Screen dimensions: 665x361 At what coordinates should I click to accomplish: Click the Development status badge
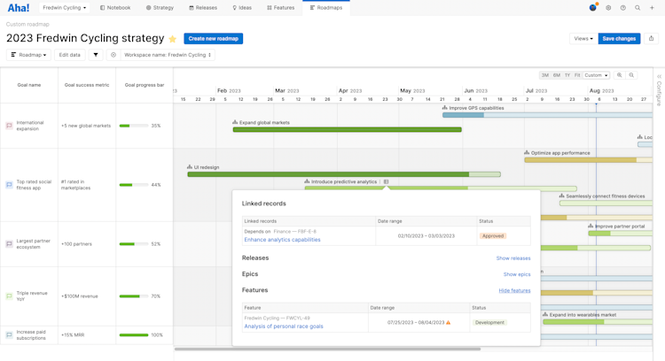489,322
